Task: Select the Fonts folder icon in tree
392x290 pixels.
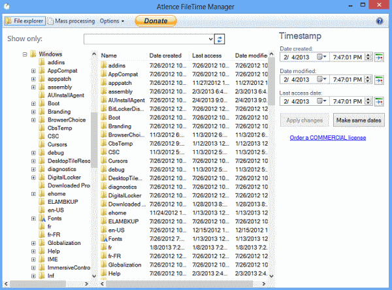Action: (42, 218)
